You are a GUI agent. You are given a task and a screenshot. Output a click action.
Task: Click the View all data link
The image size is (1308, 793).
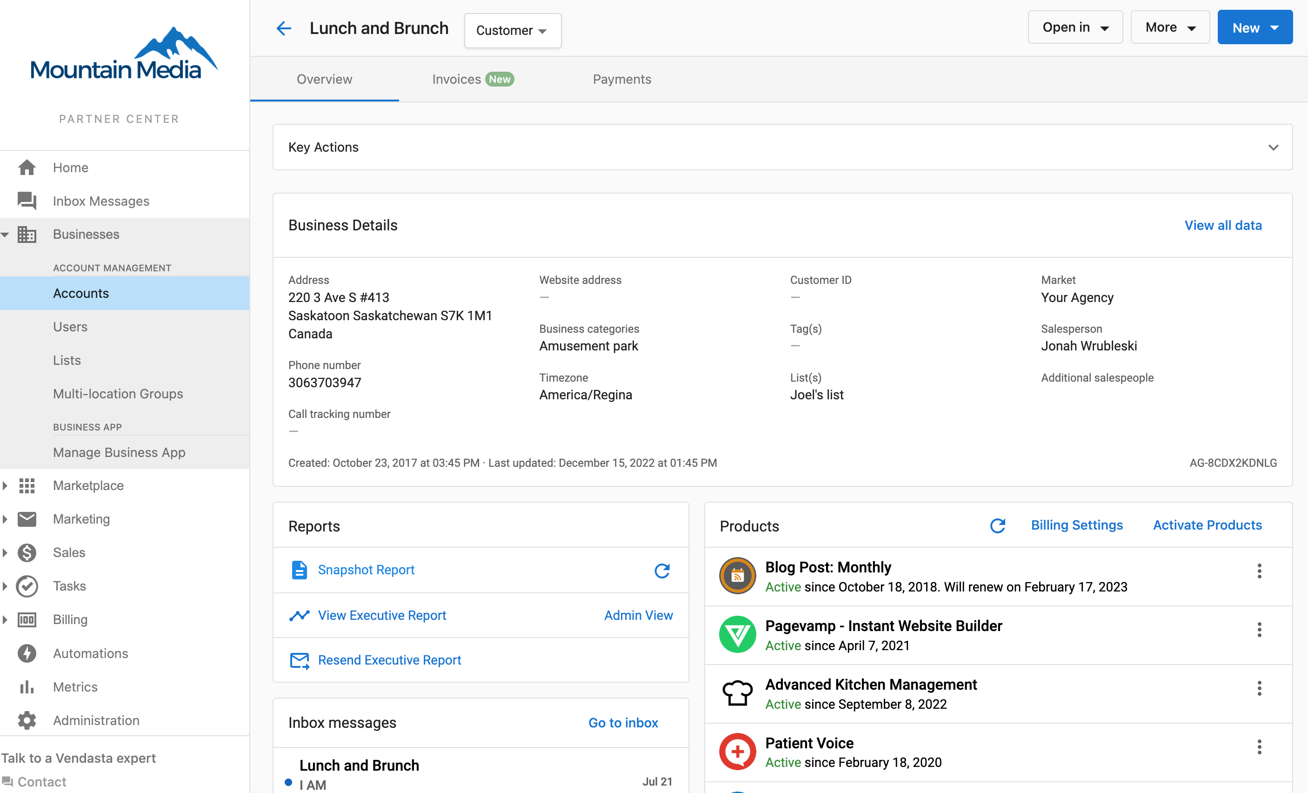(1223, 225)
